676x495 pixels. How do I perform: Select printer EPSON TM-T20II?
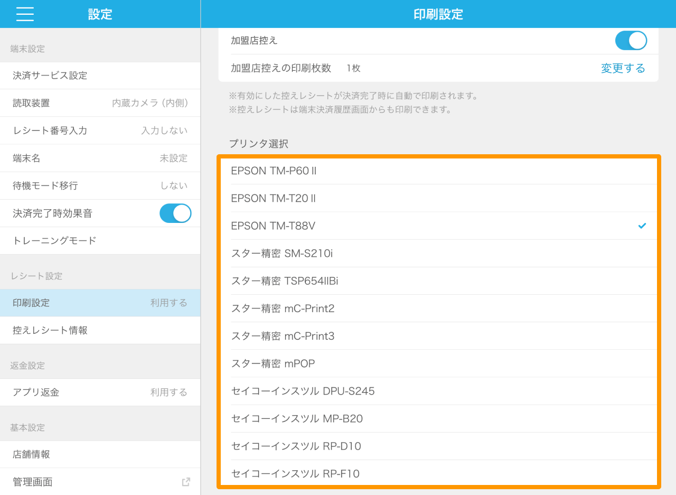click(438, 198)
